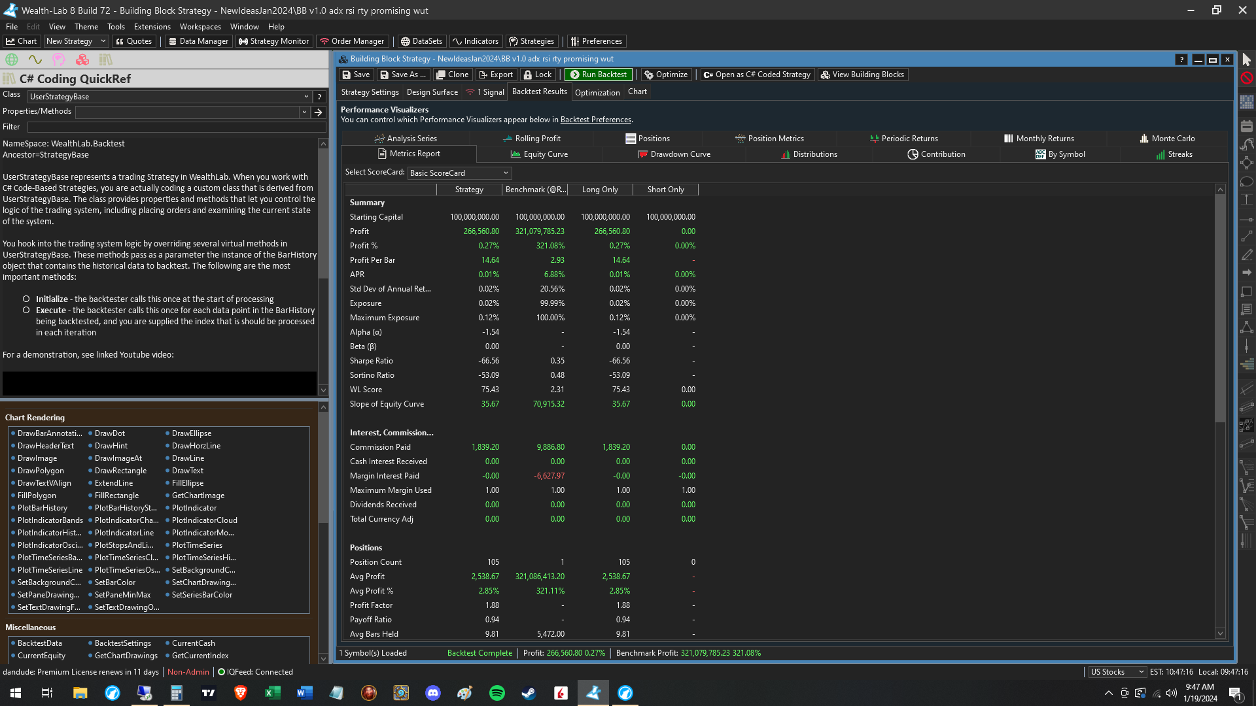
Task: Click the Spotify icon in taskbar
Action: point(497,693)
